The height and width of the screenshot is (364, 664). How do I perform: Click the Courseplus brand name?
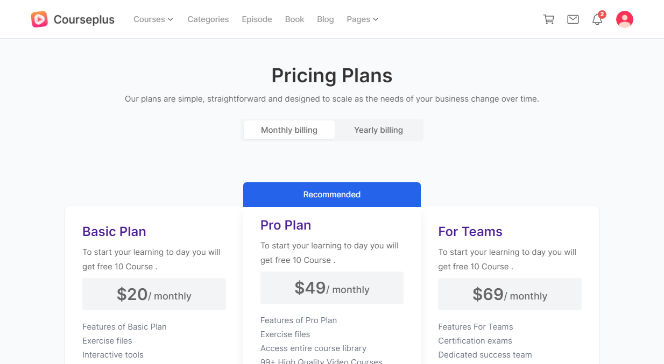(x=84, y=20)
